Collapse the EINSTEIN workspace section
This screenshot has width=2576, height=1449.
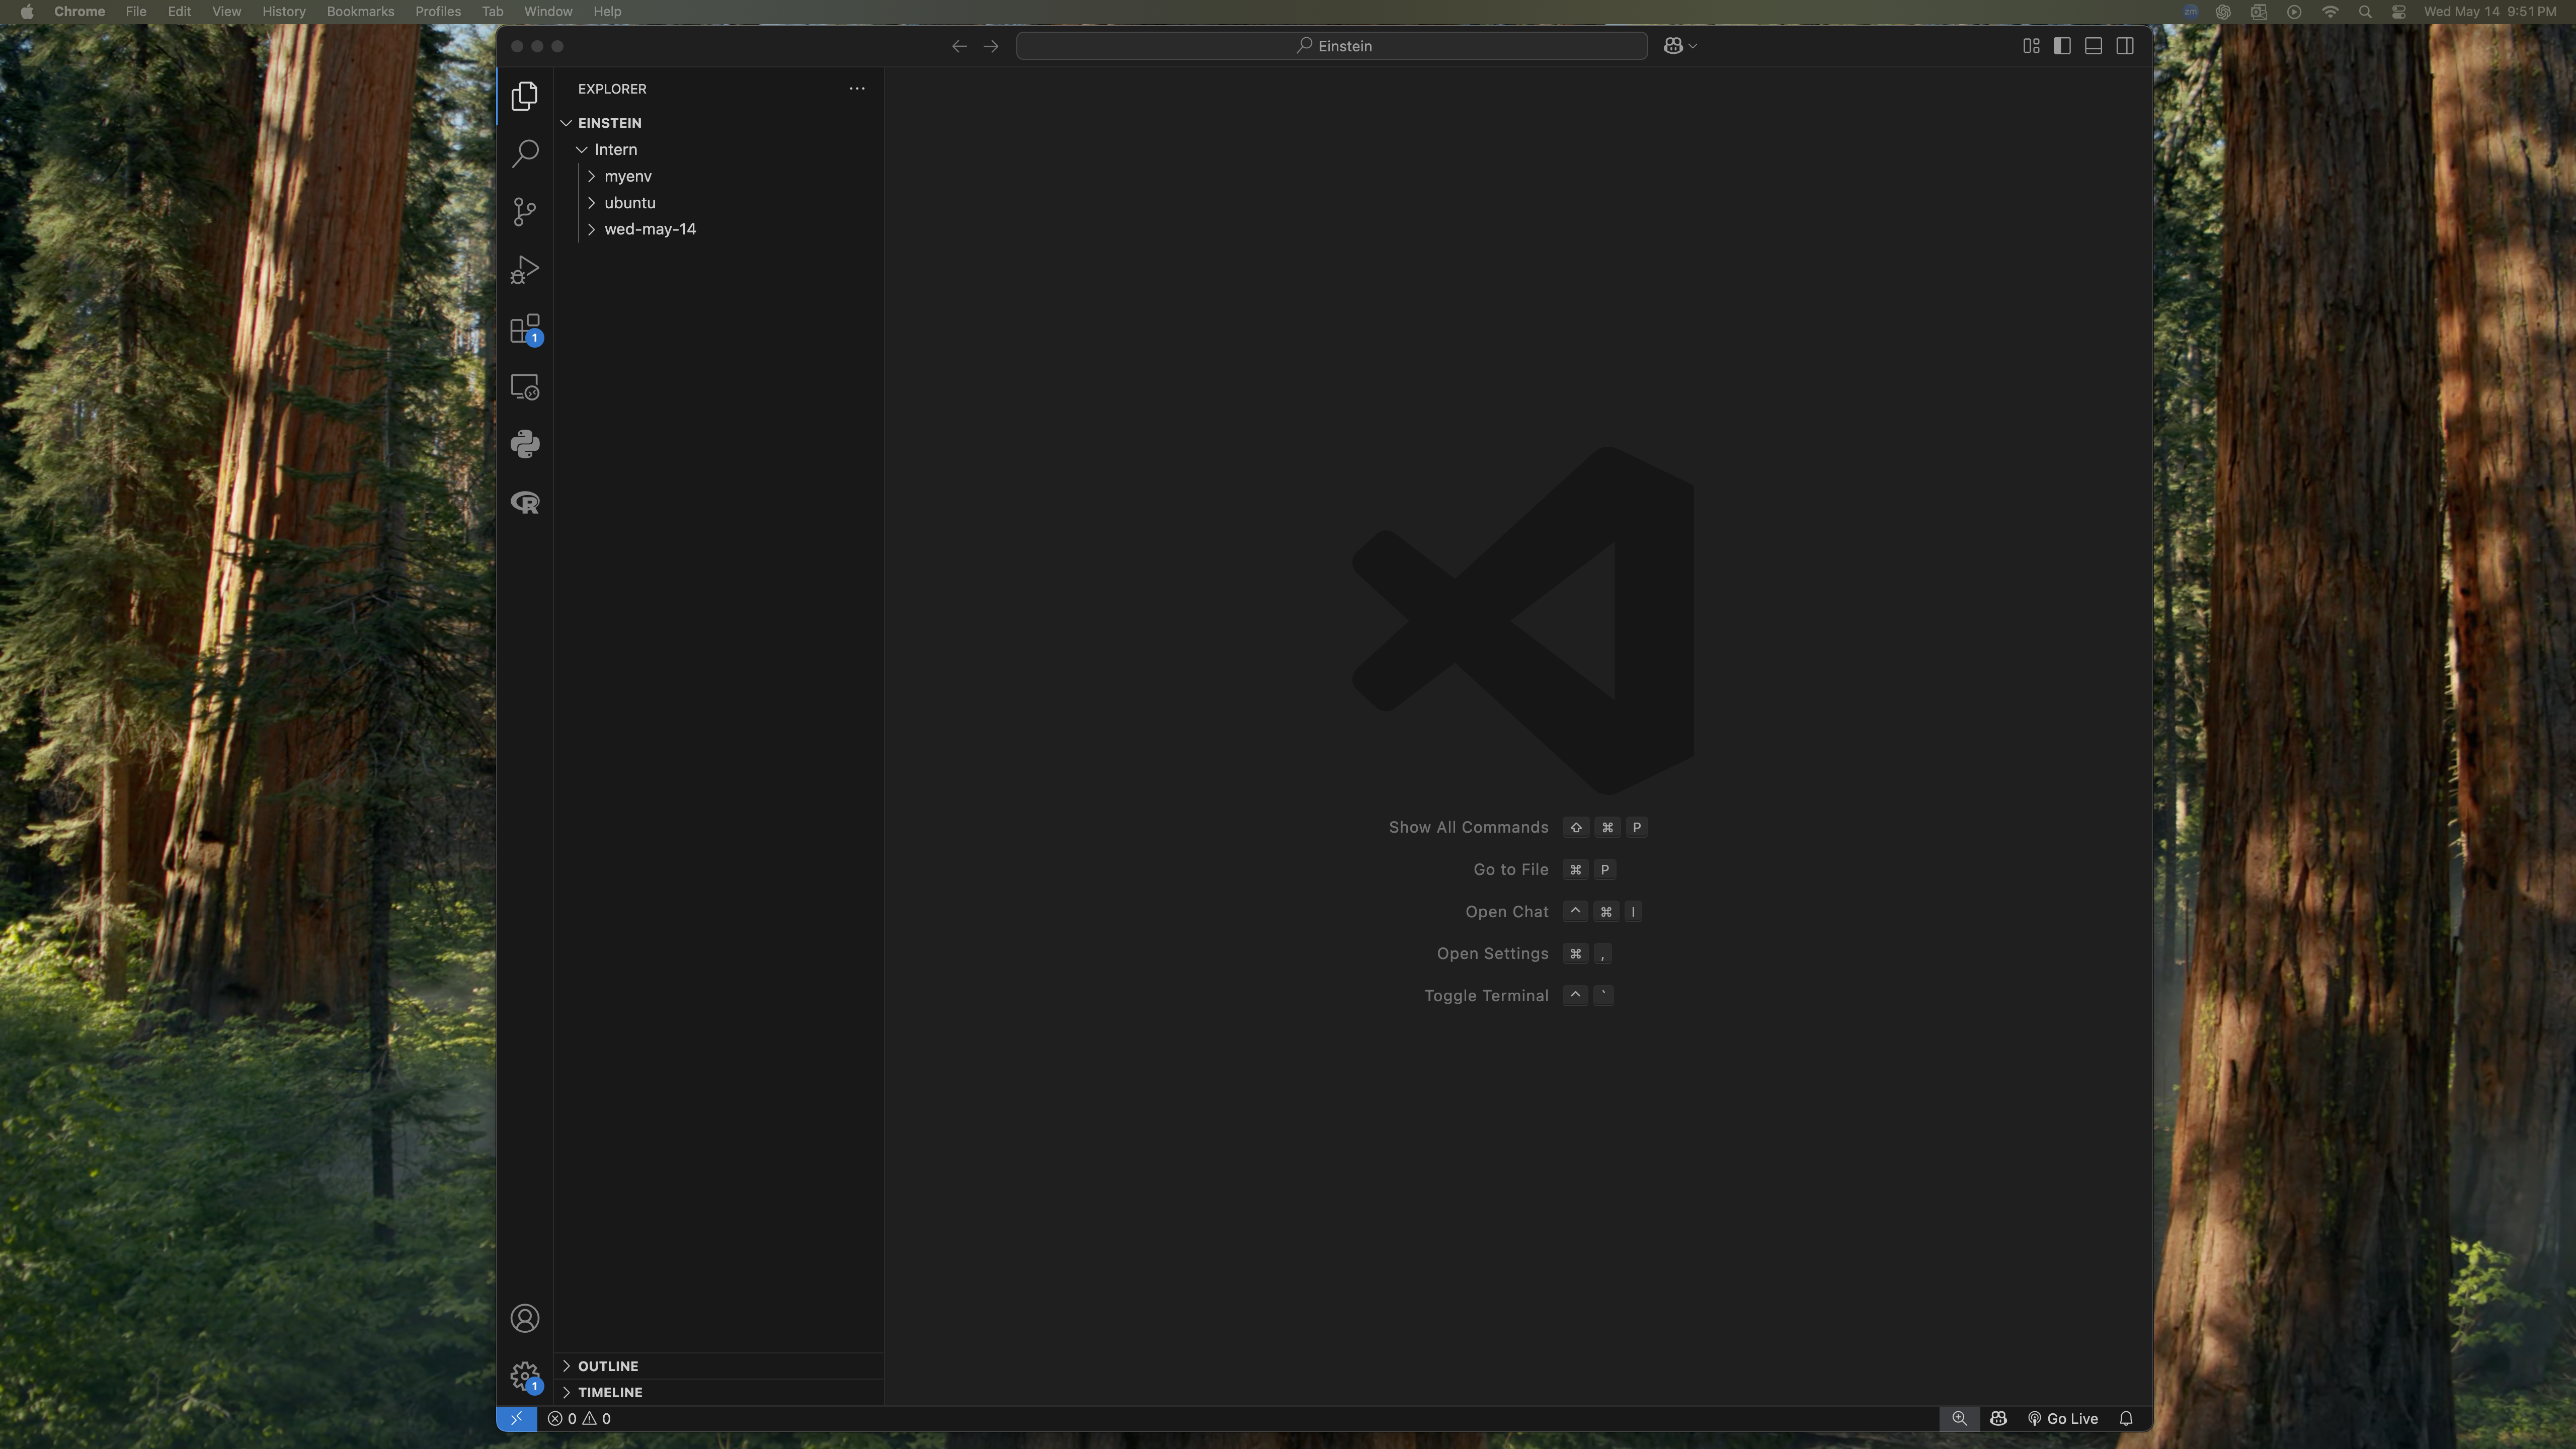coord(718,123)
